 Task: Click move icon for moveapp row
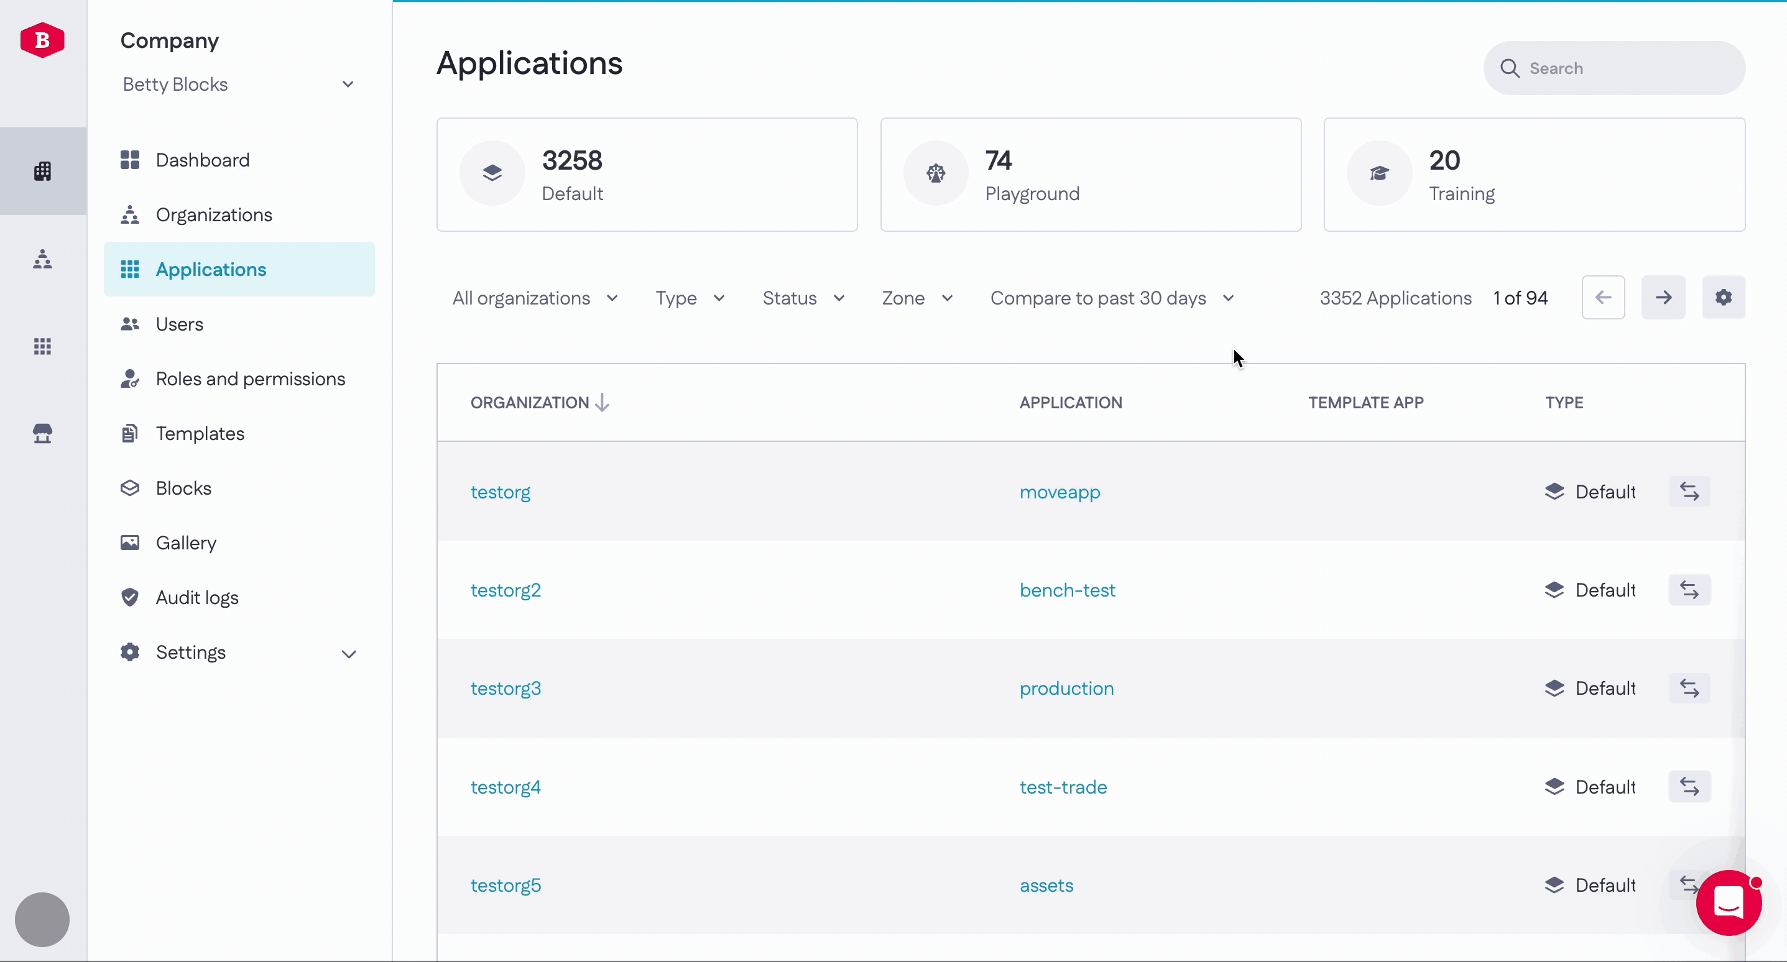coord(1689,492)
